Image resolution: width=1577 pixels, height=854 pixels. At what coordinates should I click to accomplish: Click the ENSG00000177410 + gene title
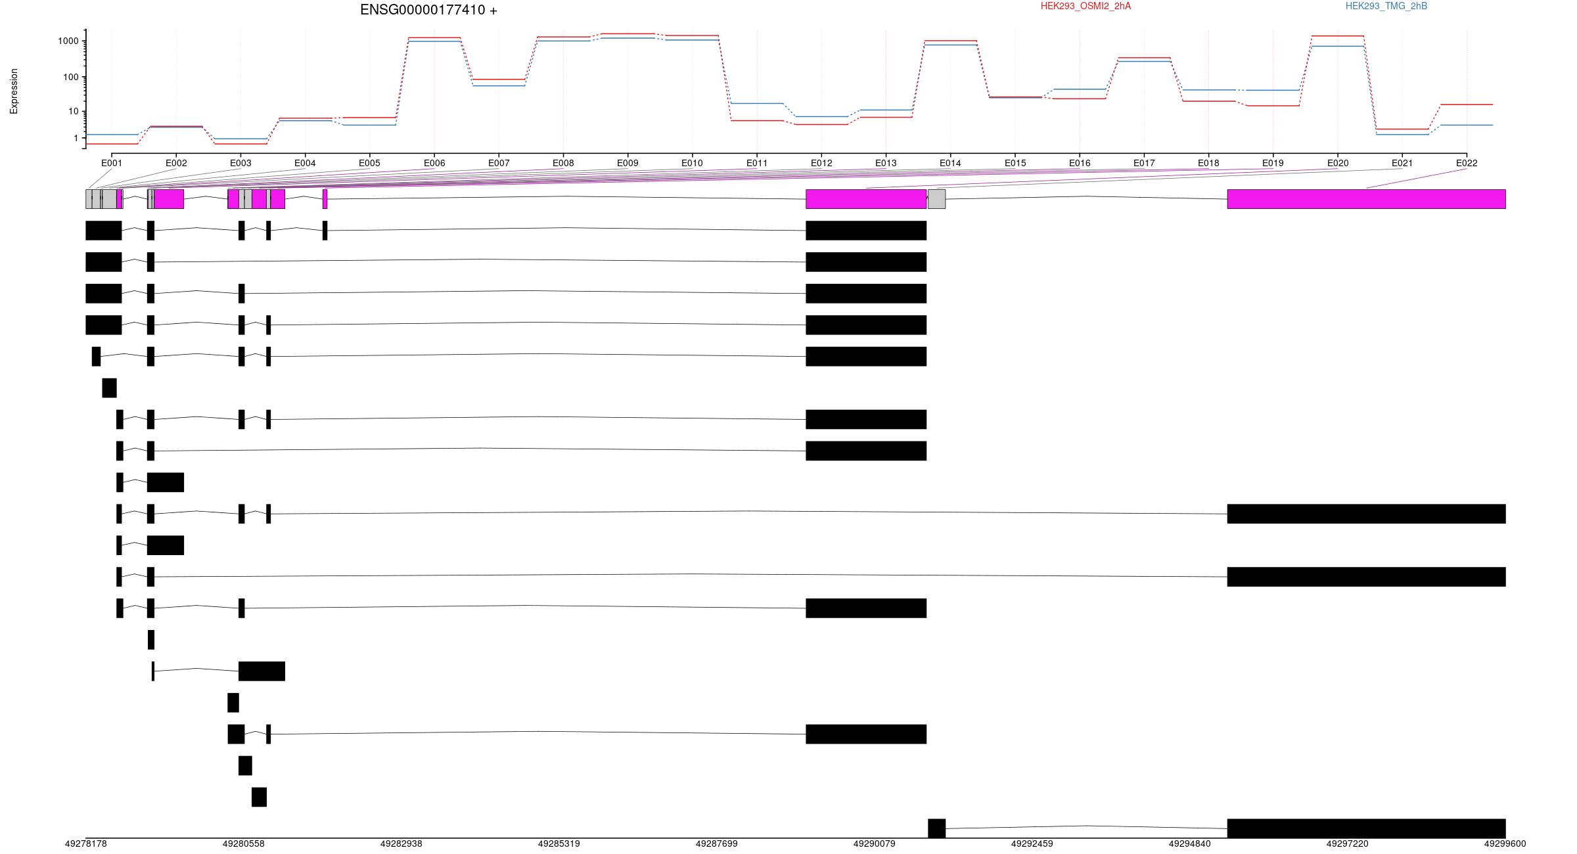pos(428,10)
